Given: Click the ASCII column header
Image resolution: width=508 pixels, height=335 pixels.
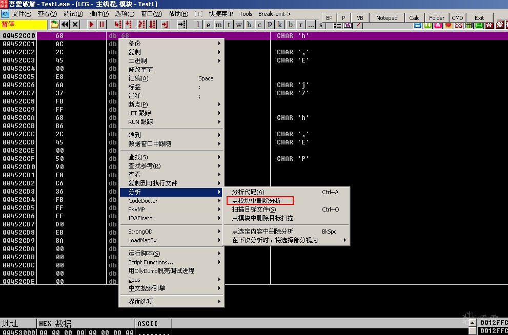Looking at the screenshot, I should pyautogui.click(x=154, y=323).
